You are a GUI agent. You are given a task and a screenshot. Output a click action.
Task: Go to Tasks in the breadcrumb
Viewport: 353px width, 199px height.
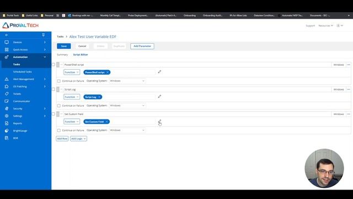[x=60, y=36]
